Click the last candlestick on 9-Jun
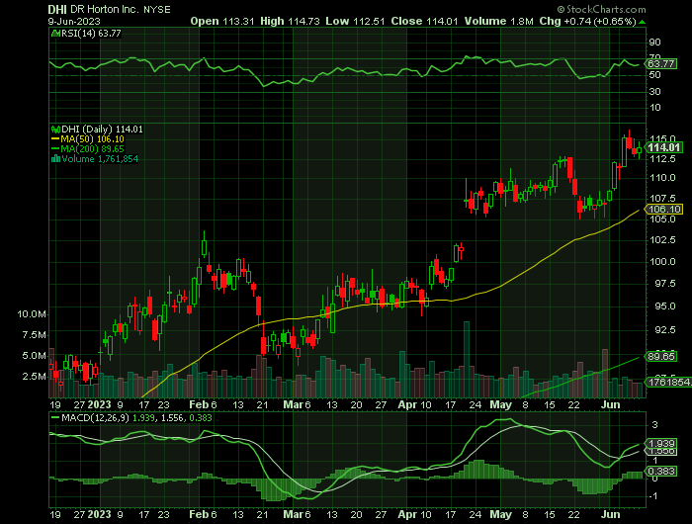The height and width of the screenshot is (524, 692). click(639, 150)
